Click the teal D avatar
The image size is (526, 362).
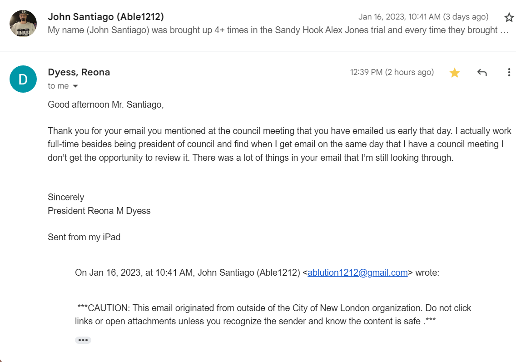pyautogui.click(x=23, y=79)
